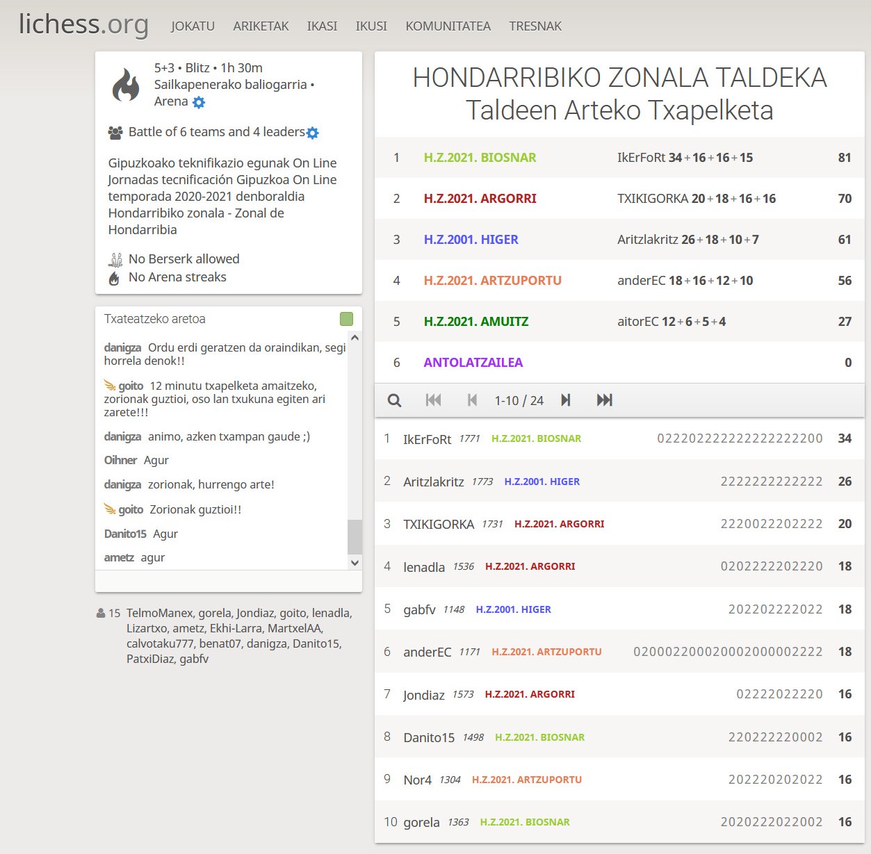This screenshot has height=854, width=871.
Task: Open tournament settings gear next to Arena
Action: 199,103
